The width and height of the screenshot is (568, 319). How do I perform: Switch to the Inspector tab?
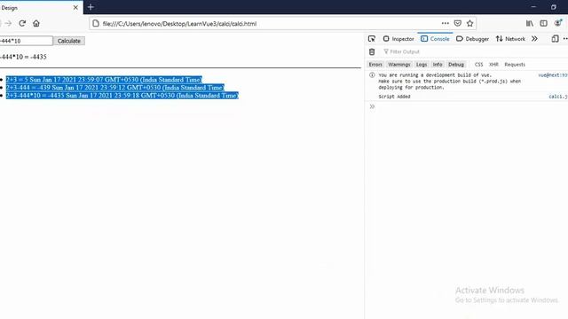click(x=398, y=39)
